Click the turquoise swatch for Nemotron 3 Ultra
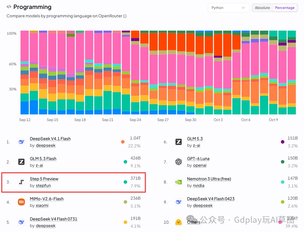 283,182
